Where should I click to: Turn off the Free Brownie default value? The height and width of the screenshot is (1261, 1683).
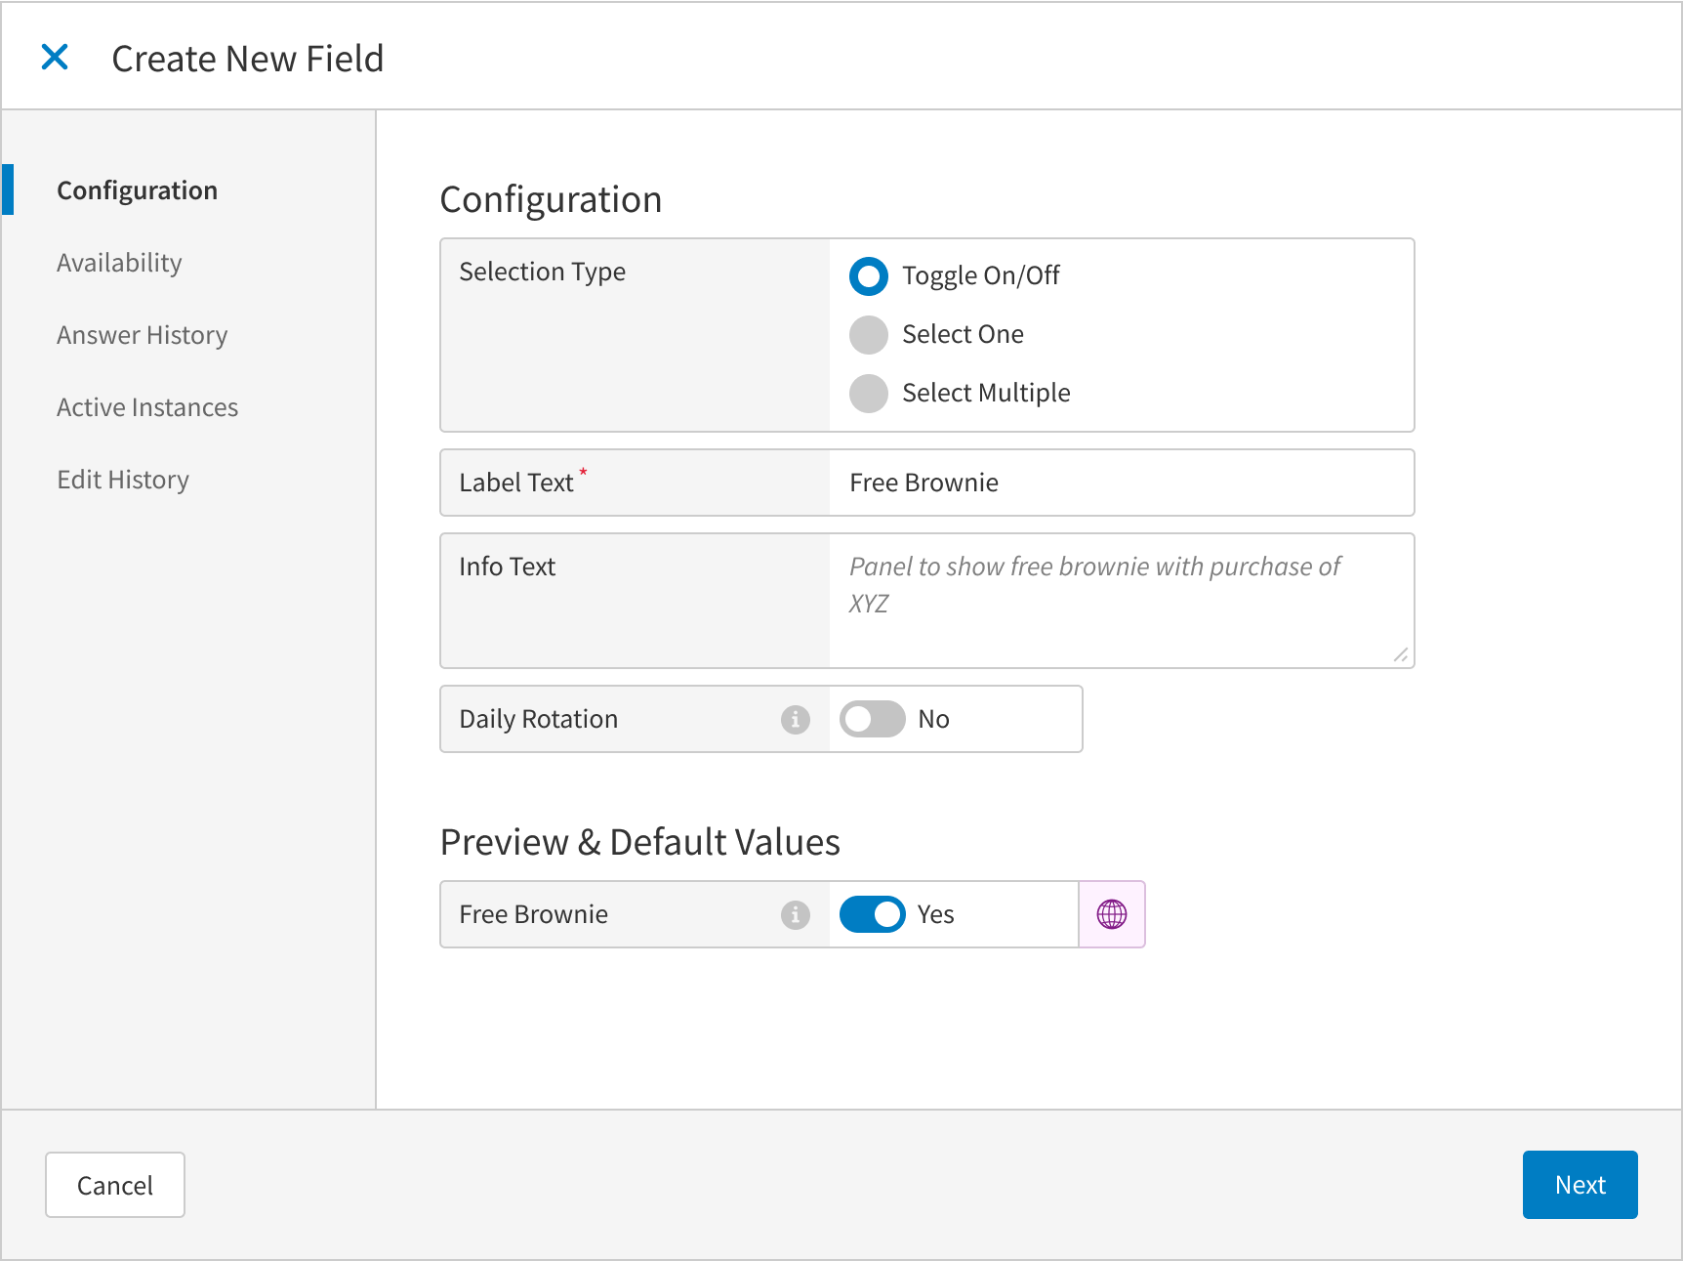pyautogui.click(x=872, y=914)
